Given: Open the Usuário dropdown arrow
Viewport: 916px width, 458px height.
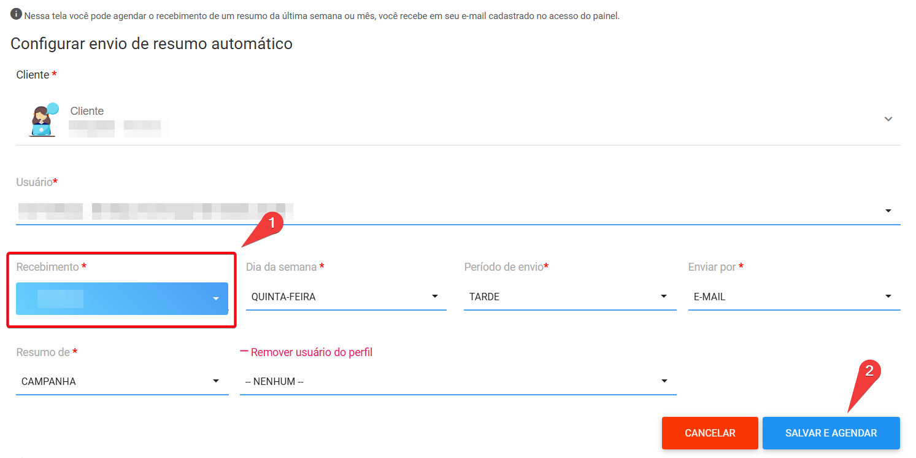Looking at the screenshot, I should [x=888, y=211].
